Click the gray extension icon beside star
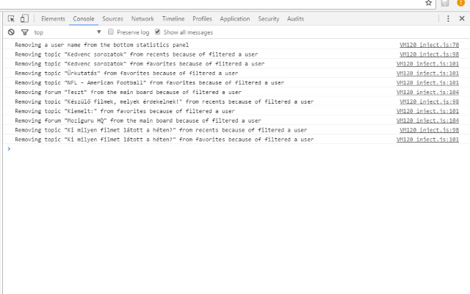 pyautogui.click(x=445, y=3)
